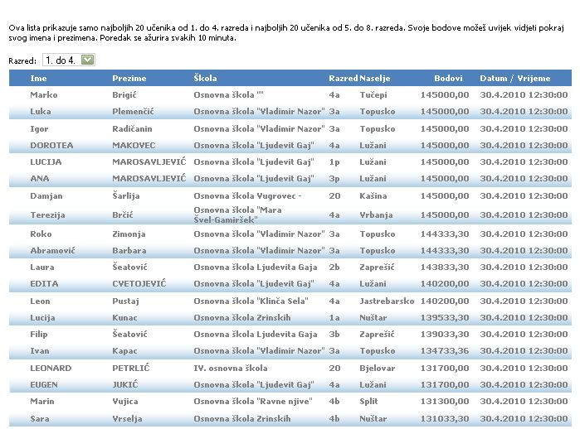
Task: Click the town Vrbanja
Action: click(376, 214)
